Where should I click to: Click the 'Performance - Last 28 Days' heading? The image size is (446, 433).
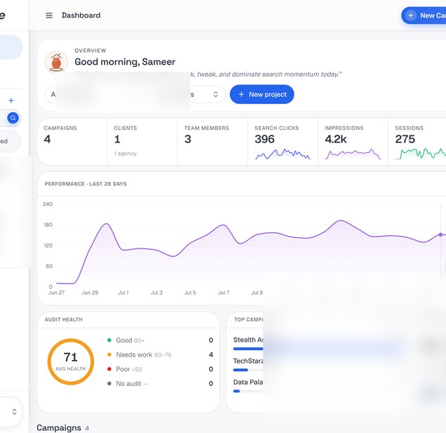tap(86, 184)
